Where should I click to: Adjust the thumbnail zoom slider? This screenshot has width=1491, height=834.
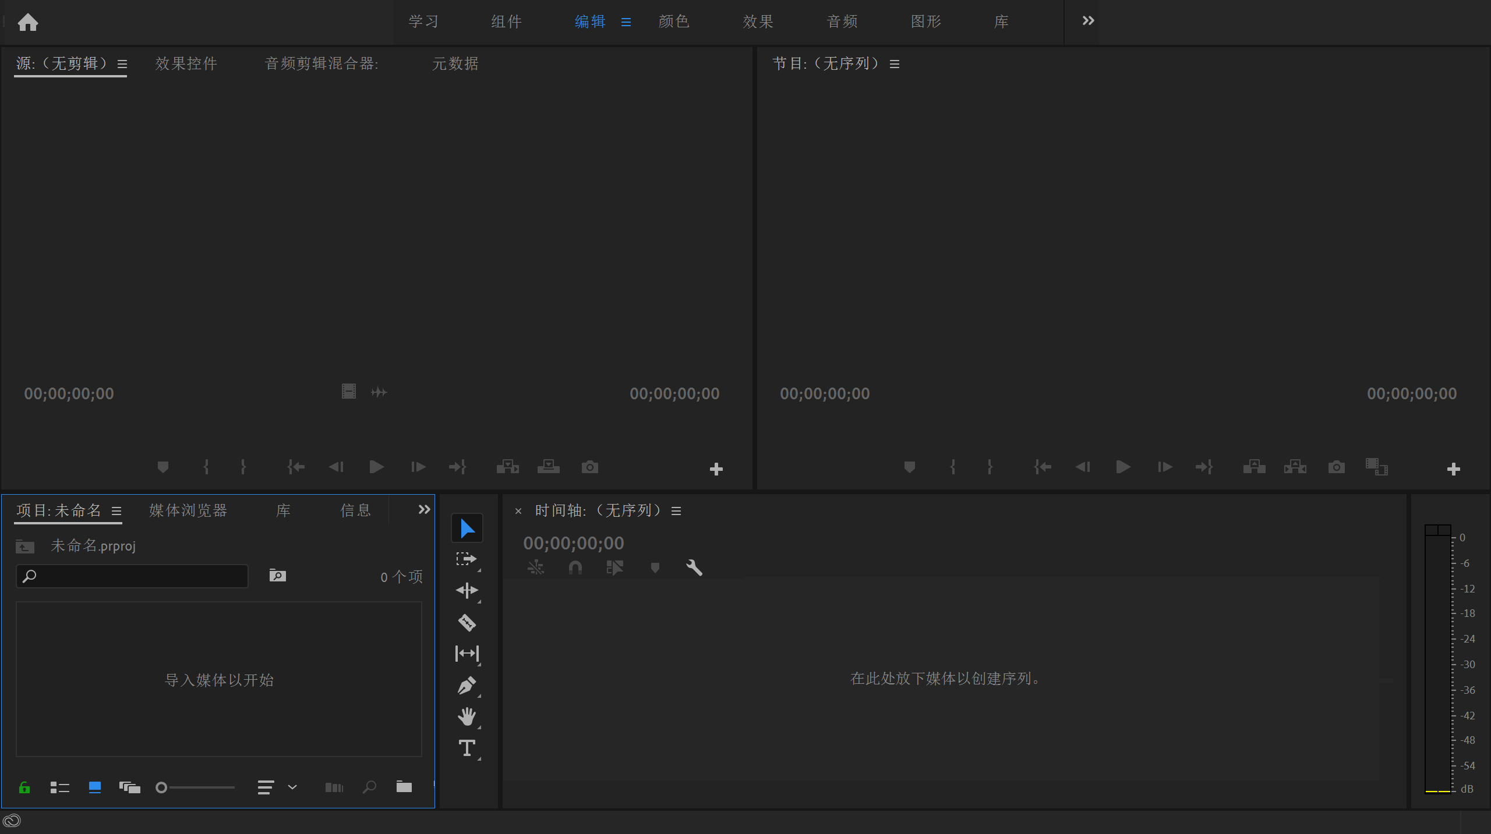click(x=162, y=787)
